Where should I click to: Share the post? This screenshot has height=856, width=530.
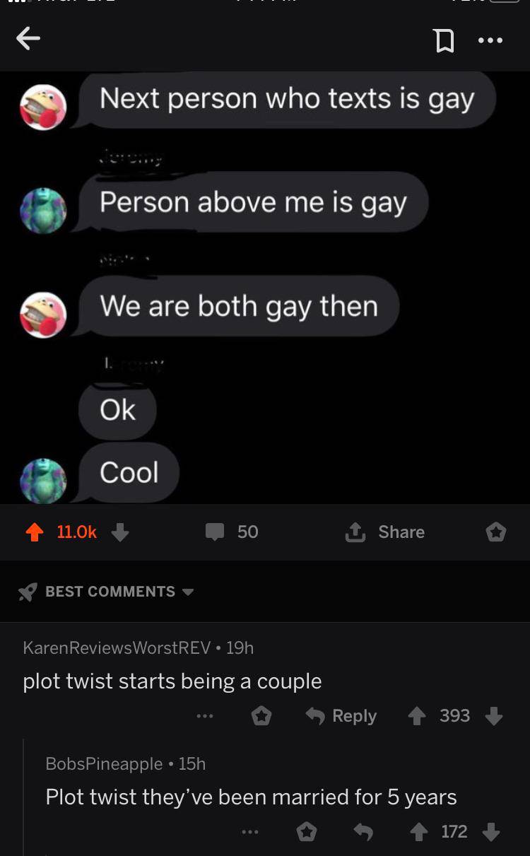(385, 532)
